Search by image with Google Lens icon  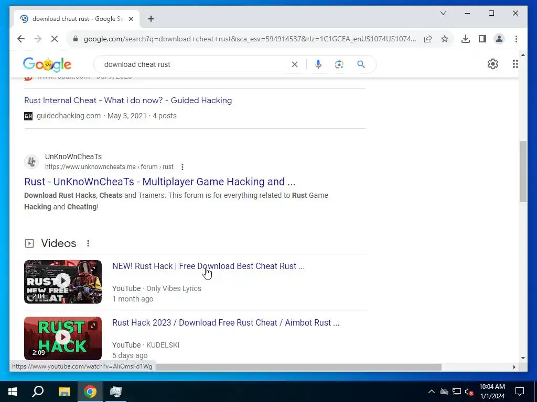point(339,64)
